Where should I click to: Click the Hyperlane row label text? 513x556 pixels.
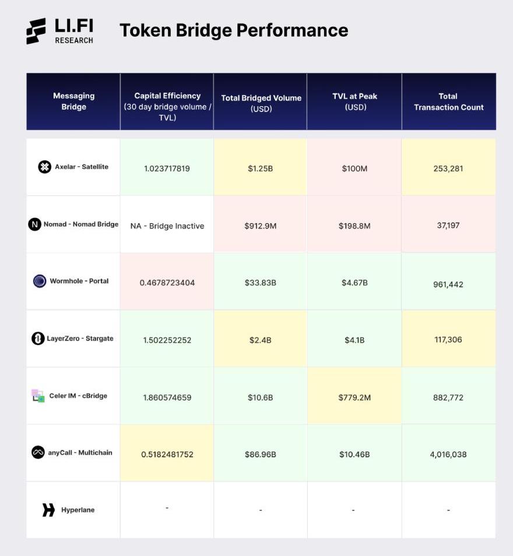tap(78, 510)
